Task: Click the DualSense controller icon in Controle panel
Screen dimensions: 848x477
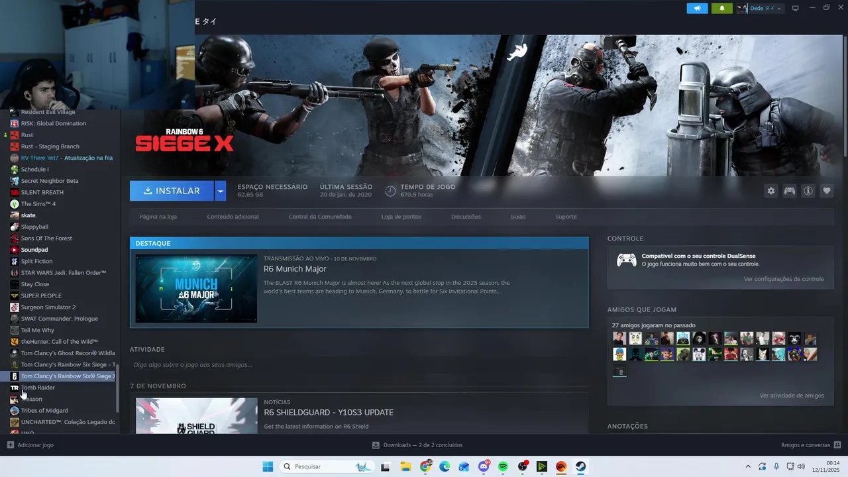Action: (626, 260)
